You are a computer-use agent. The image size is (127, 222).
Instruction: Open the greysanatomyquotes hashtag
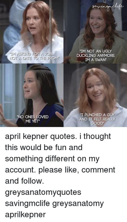pos(43,192)
